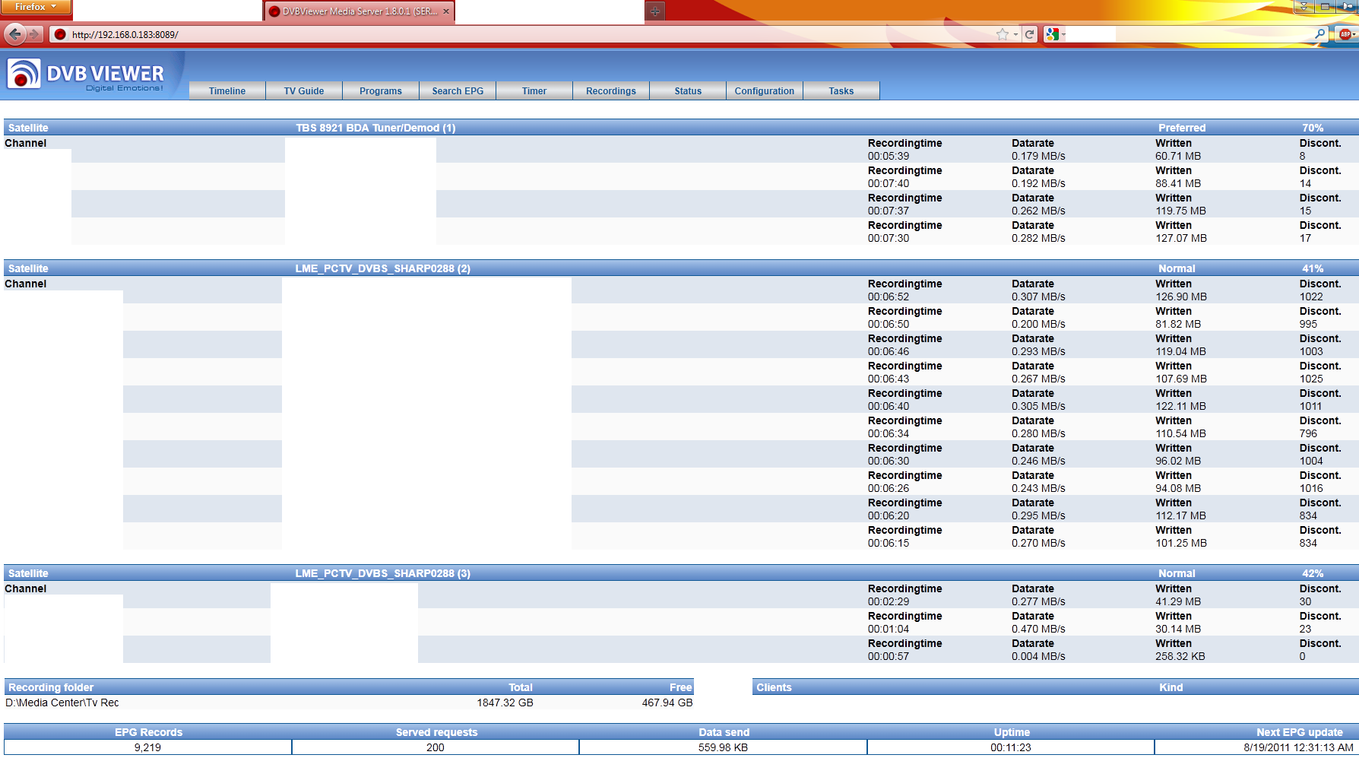Open the Recordings page
This screenshot has width=1359, height=758.
click(x=611, y=90)
